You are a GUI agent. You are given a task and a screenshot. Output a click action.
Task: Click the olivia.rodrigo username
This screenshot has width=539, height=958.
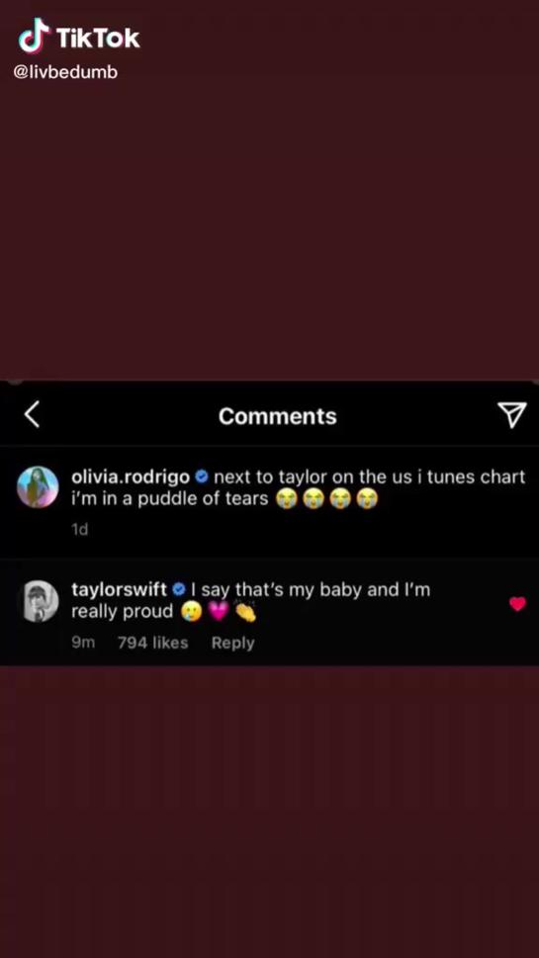pyautogui.click(x=131, y=477)
